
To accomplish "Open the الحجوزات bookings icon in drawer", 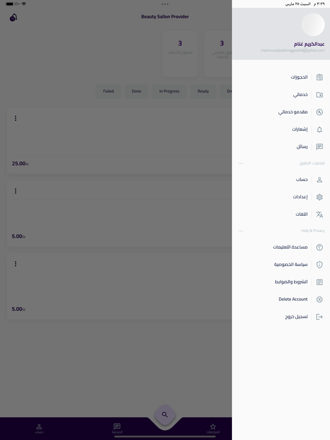I will [319, 77].
